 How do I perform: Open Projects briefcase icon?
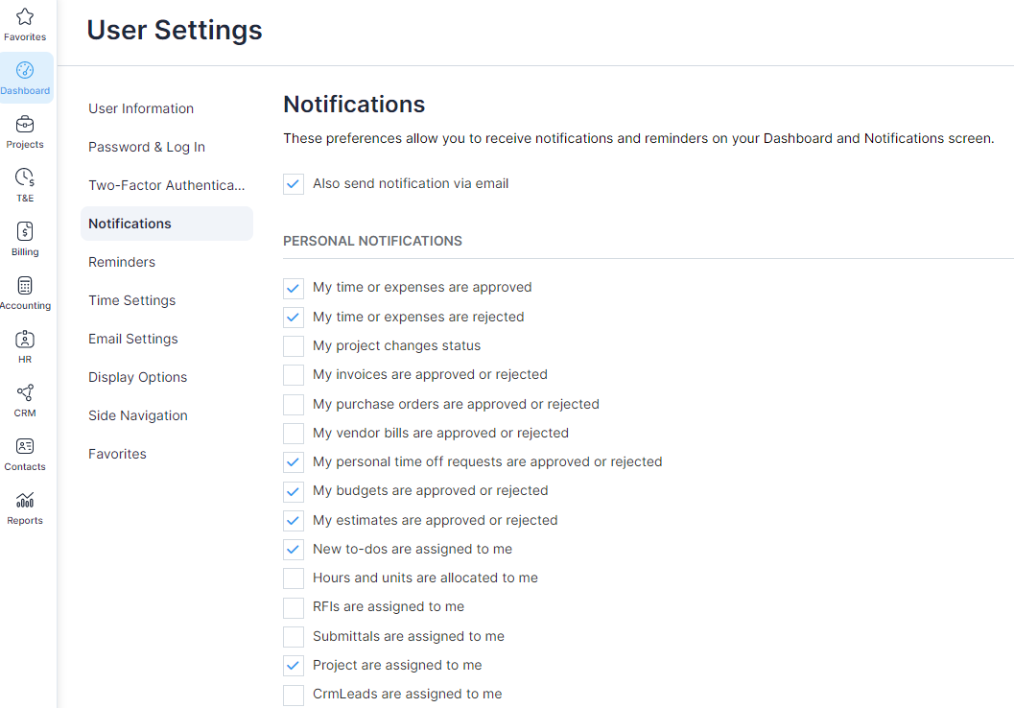(x=25, y=124)
